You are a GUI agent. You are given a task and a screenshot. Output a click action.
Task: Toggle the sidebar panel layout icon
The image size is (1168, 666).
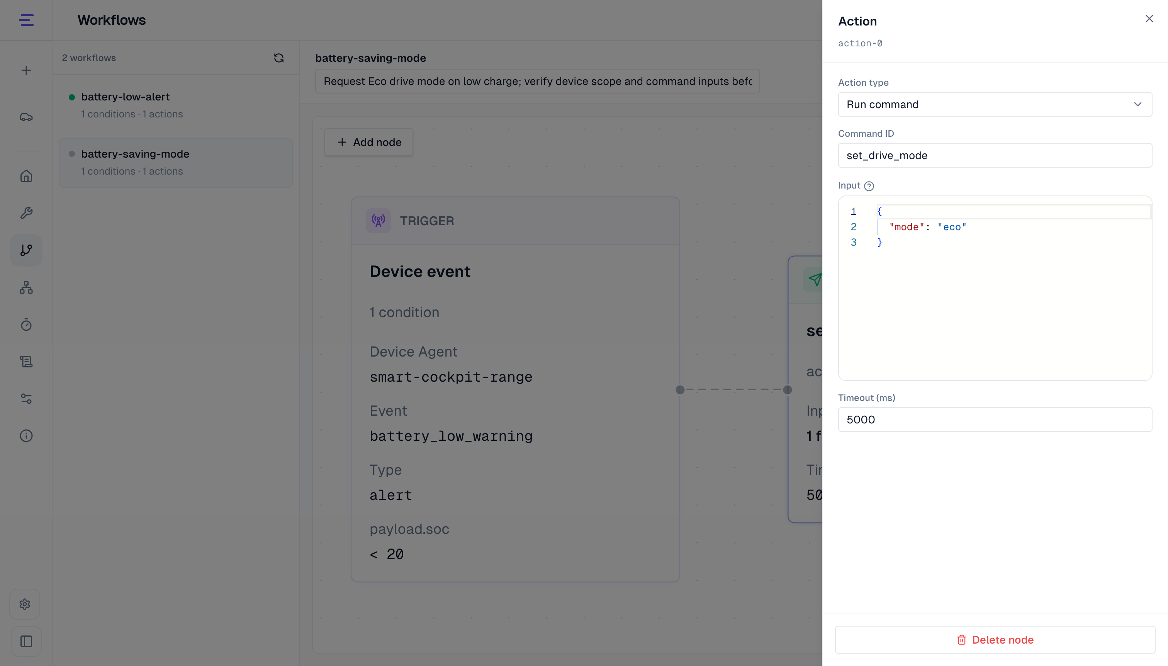(x=26, y=641)
